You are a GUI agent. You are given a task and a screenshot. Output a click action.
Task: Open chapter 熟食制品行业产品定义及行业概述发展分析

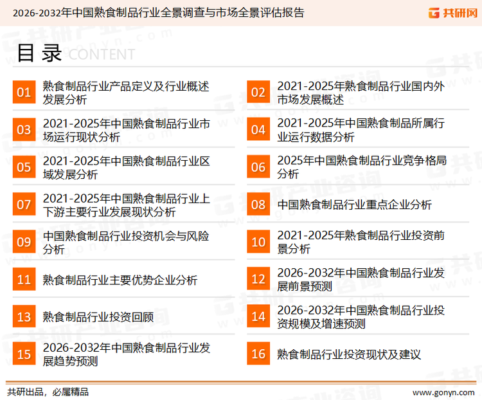[126, 93]
